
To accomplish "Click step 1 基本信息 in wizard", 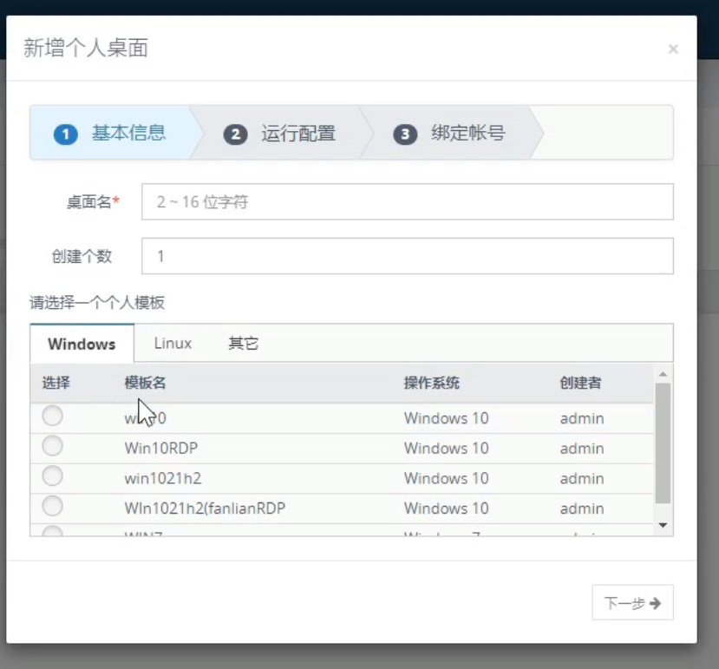I will pos(111,134).
